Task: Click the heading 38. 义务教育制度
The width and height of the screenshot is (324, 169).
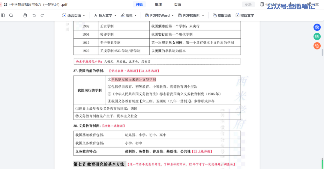Action: pyautogui.click(x=87, y=126)
